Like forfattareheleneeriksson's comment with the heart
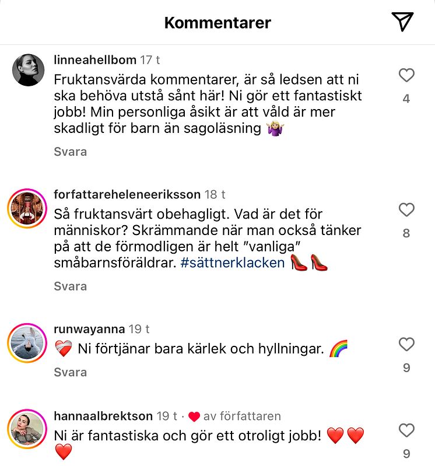Screen dimensions: 435x466 [x=406, y=210]
